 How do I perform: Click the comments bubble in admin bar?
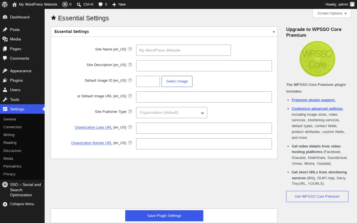101,4
